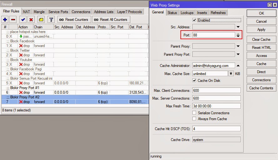Open the Lookups tab in Web Proxy
Screen dimensions: 278x160
(187, 13)
